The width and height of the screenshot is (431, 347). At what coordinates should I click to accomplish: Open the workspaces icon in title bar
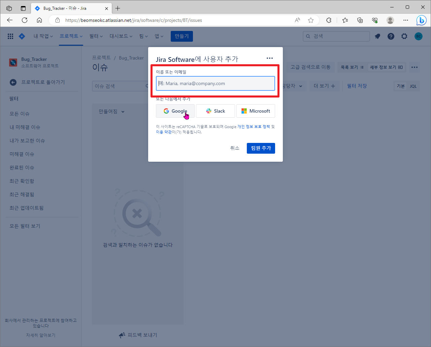point(9,8)
